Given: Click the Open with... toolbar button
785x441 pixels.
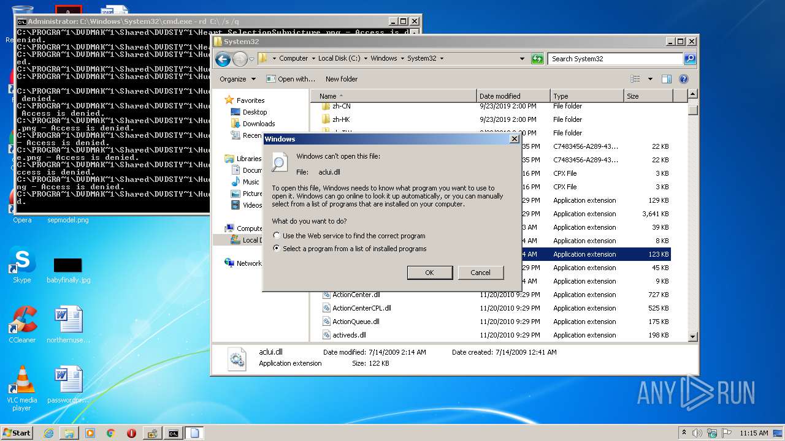Looking at the screenshot, I should point(291,79).
